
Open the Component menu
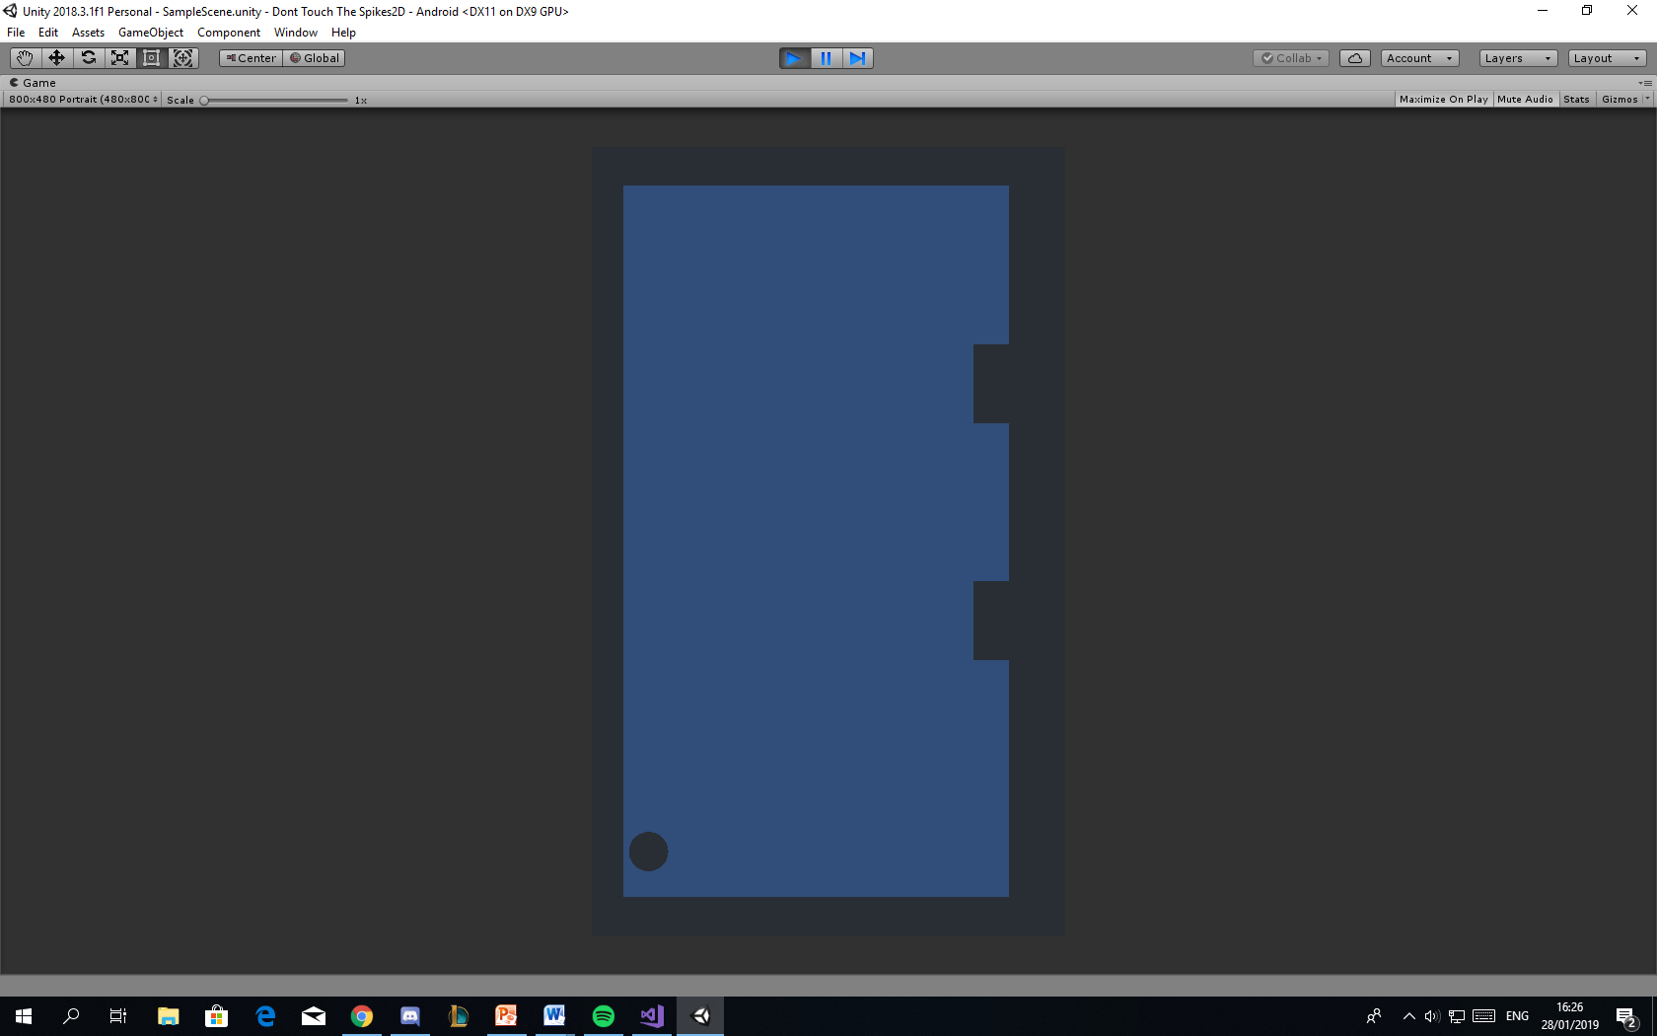(x=228, y=32)
